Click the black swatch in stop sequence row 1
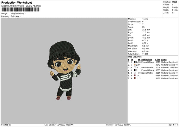The width and height of the screenshot is (179, 127). 135,62
